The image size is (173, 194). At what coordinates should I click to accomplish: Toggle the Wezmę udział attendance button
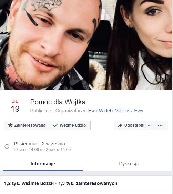coord(70,125)
